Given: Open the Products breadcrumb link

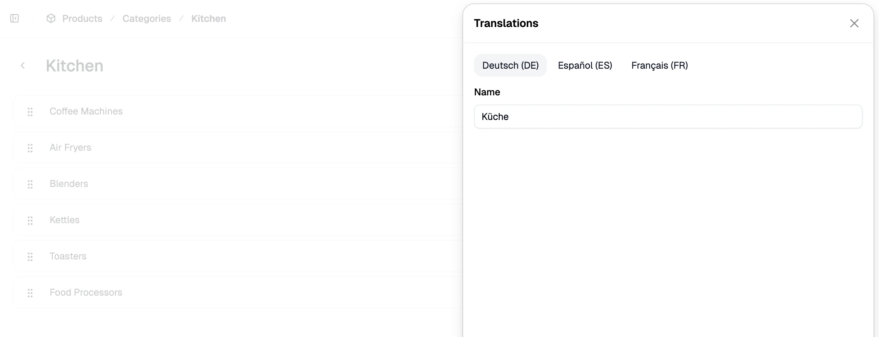Looking at the screenshot, I should tap(82, 18).
